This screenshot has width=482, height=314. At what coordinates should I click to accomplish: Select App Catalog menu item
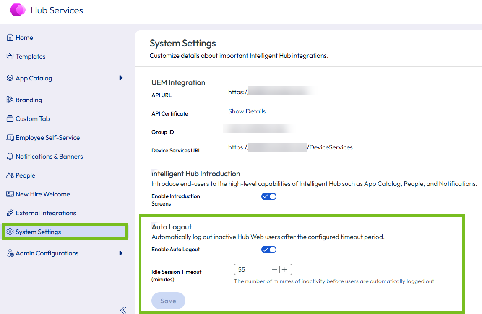pos(34,78)
